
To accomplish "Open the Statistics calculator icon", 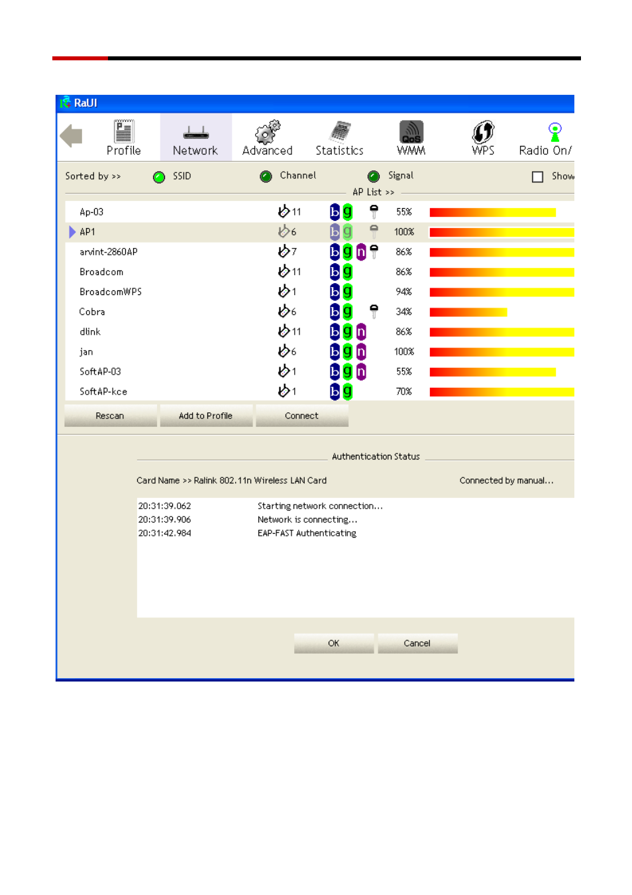I will pos(340,132).
